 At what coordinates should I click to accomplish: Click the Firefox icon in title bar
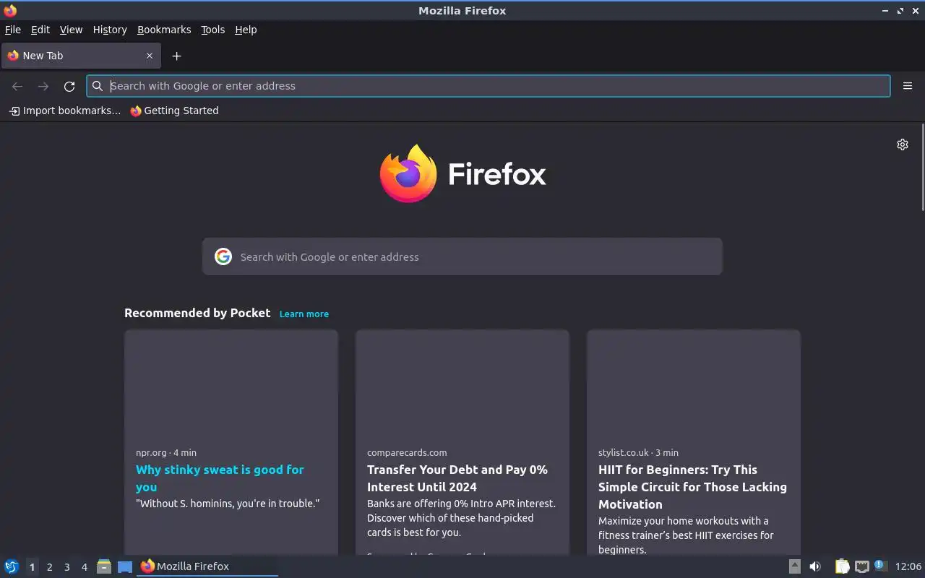10,10
